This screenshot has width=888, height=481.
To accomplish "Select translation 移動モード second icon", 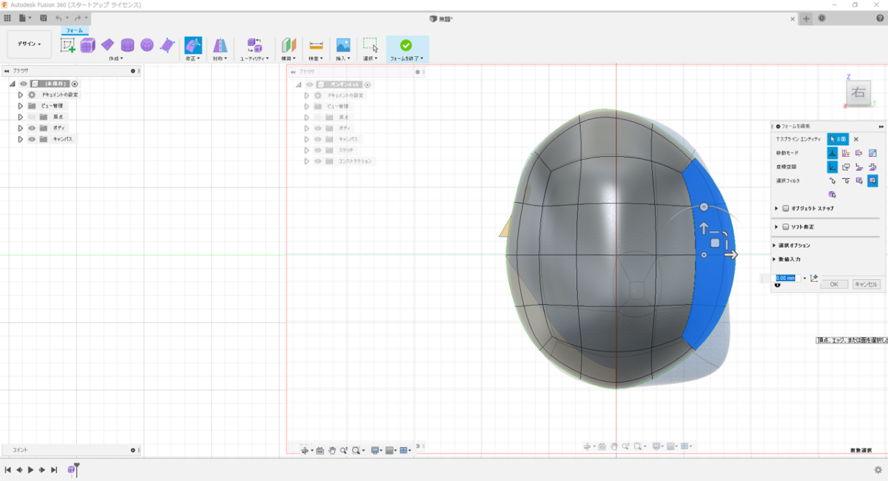I will coord(846,153).
